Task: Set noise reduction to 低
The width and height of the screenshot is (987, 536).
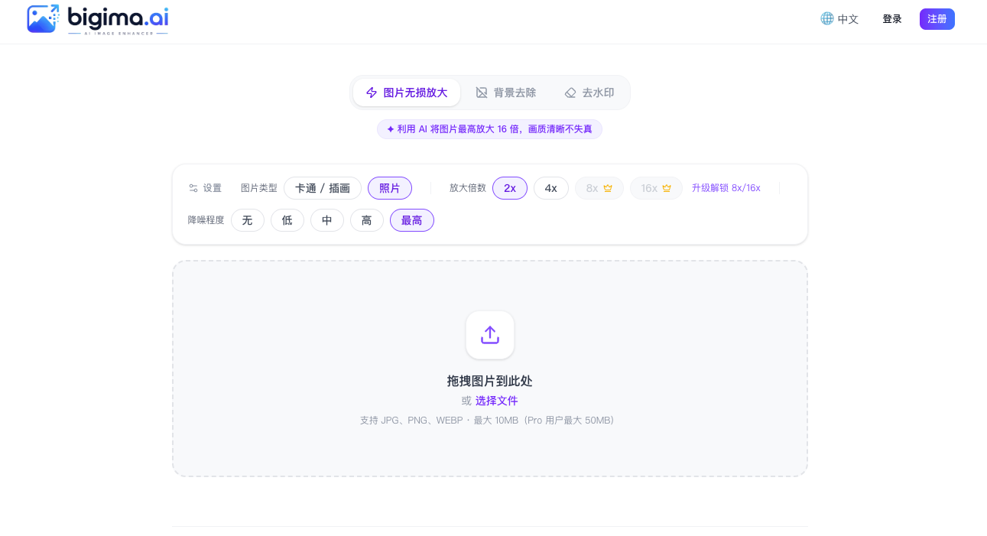Action: pos(287,220)
